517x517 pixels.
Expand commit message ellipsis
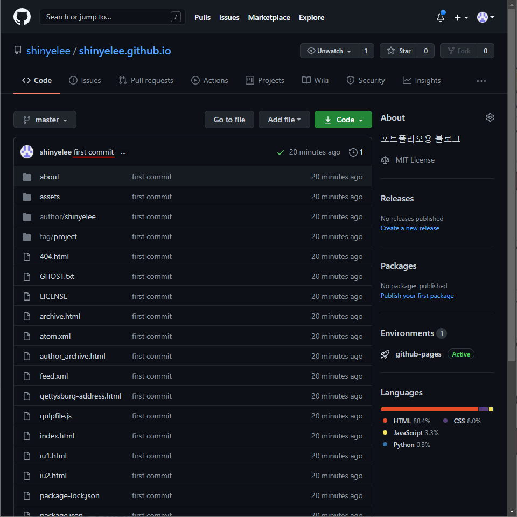coord(123,152)
